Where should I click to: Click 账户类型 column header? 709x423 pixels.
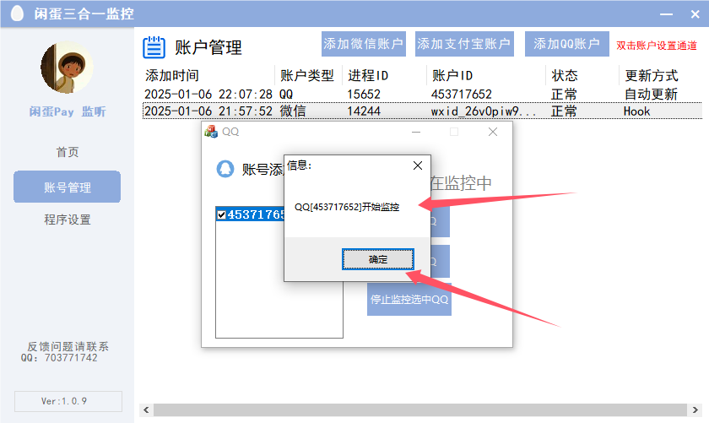click(307, 75)
